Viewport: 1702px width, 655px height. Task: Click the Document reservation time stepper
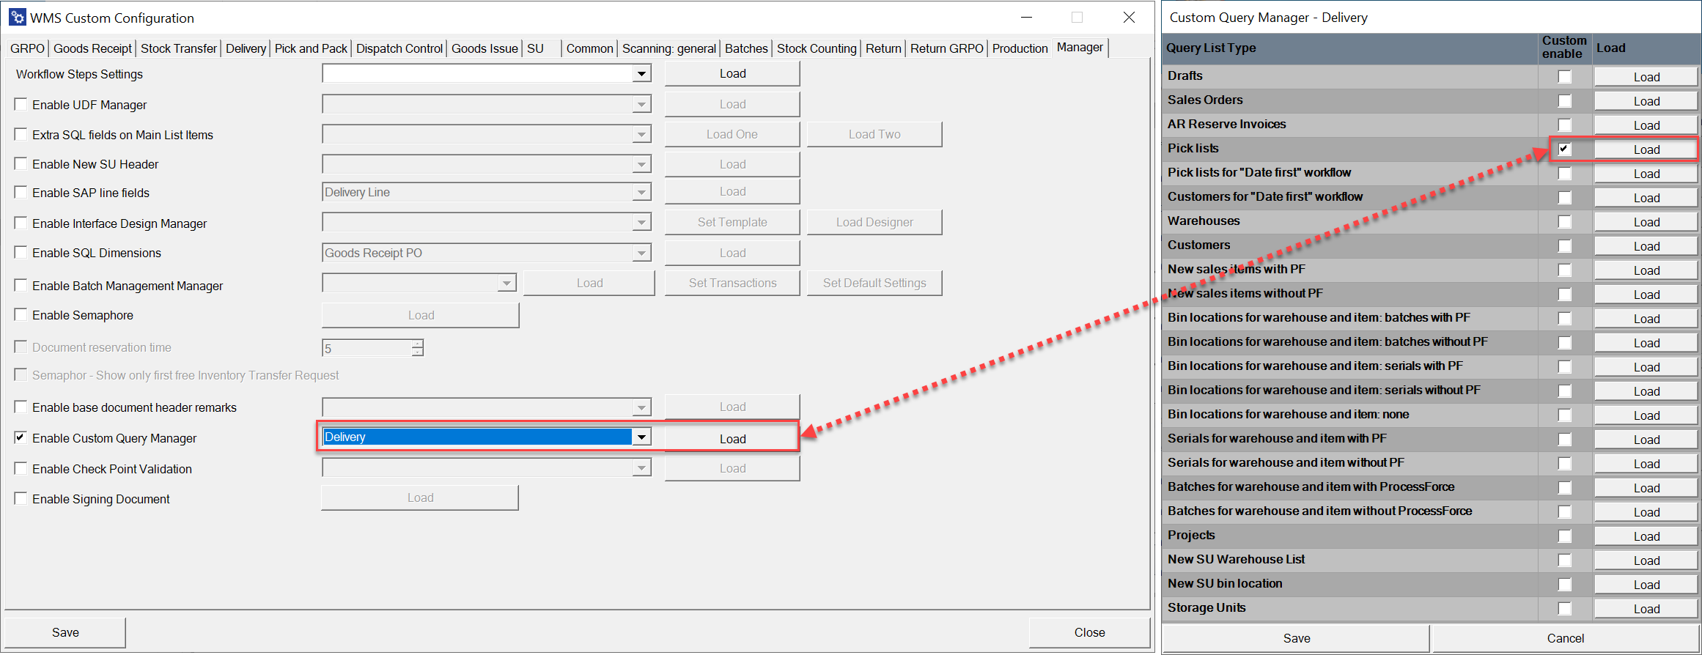pos(417,347)
